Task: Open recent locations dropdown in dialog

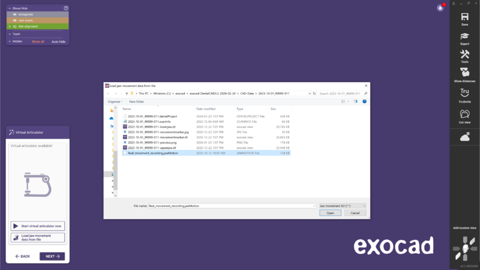Action: pyautogui.click(x=121, y=94)
